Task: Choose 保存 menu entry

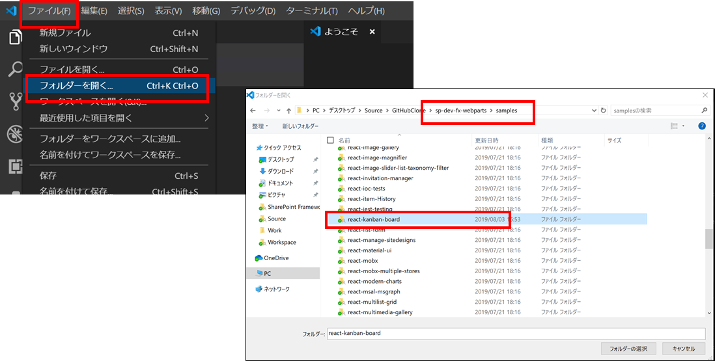Action: click(119, 176)
